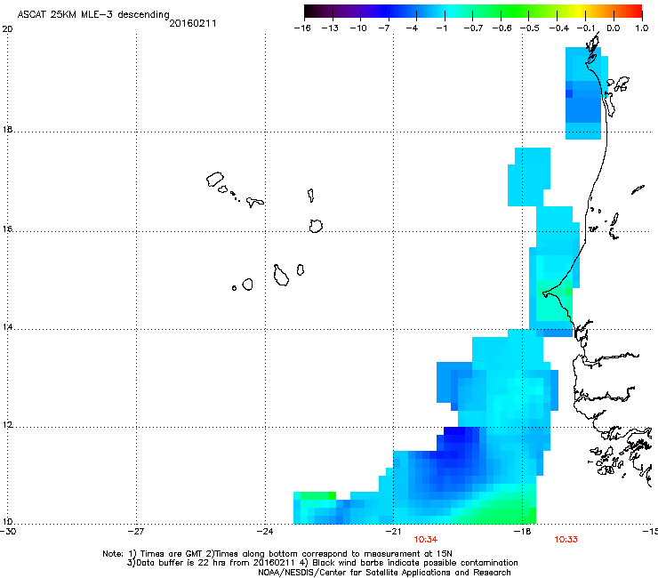Image resolution: width=658 pixels, height=578 pixels.
Task: Click the date label 20160211
Action: 193,23
